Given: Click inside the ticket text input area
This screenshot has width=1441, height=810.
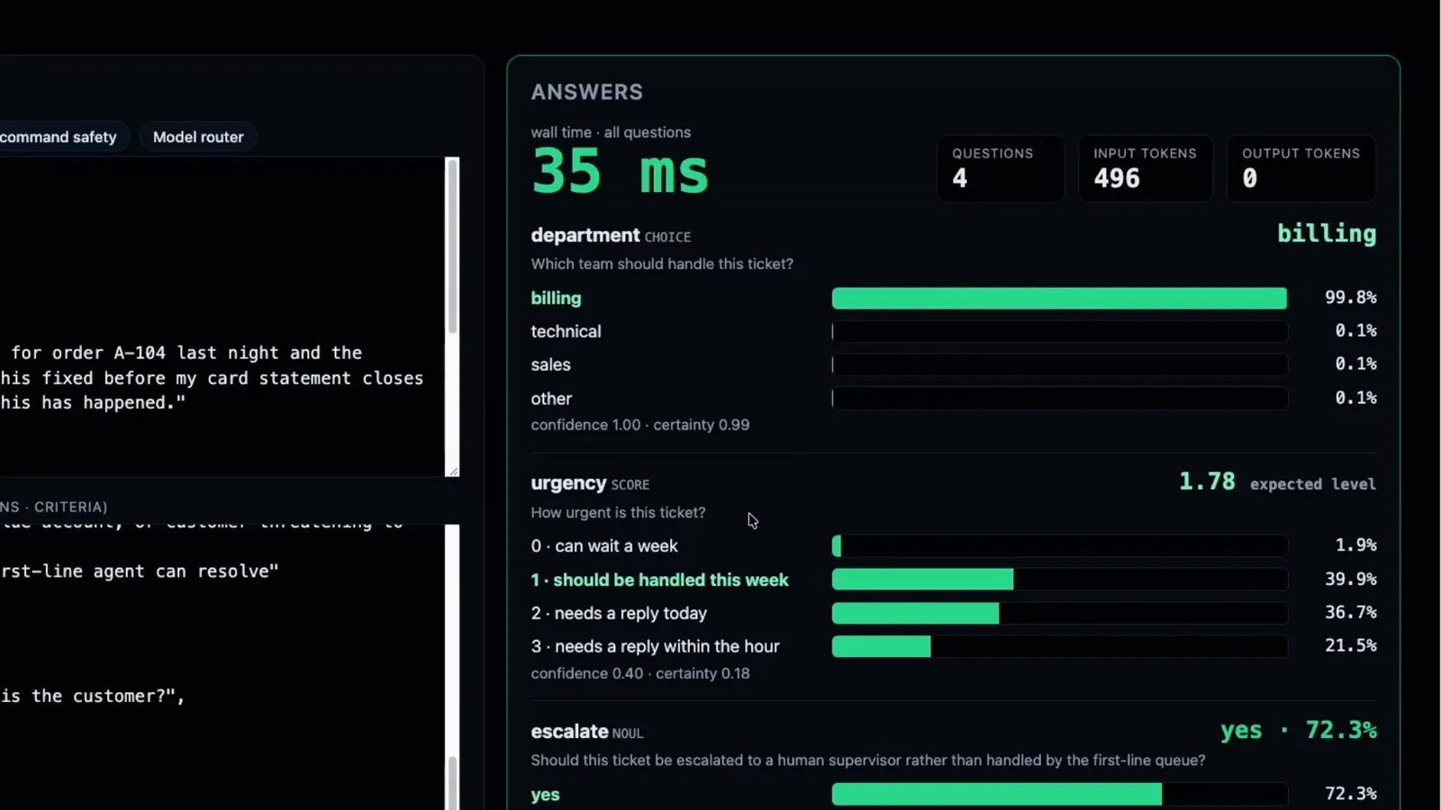Looking at the screenshot, I should coord(222,317).
